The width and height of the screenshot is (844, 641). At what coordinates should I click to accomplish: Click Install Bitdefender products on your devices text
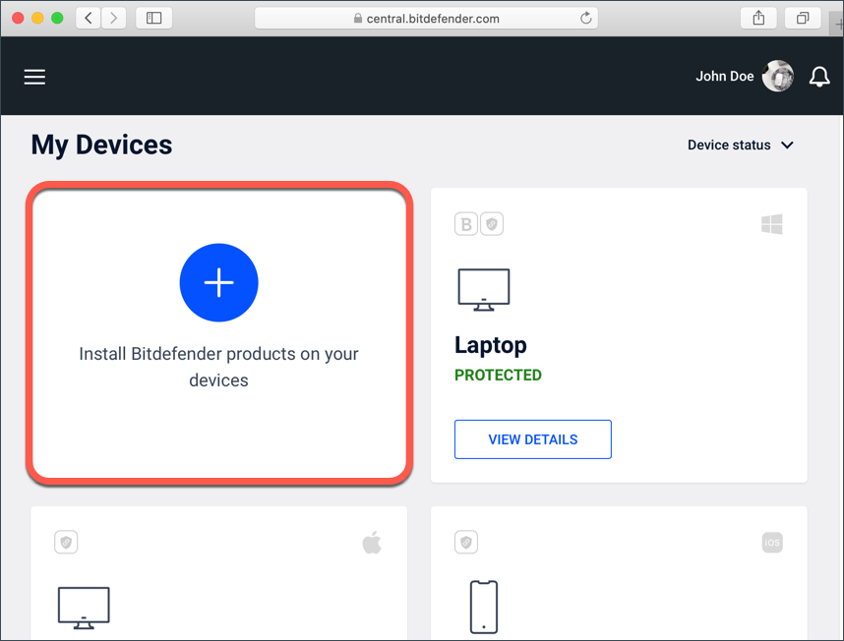[x=218, y=367]
